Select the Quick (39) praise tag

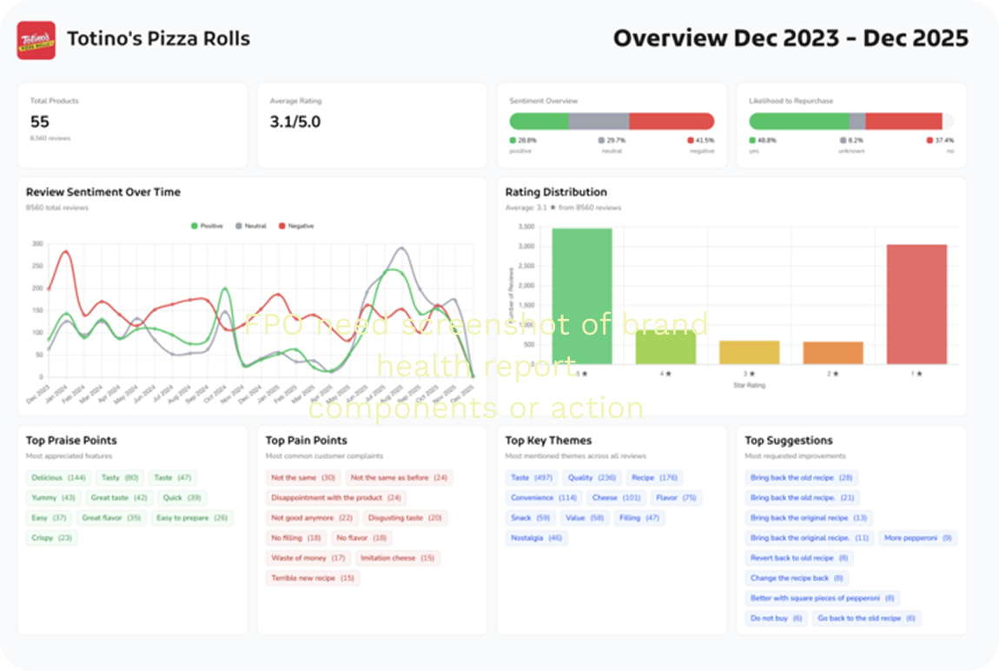(x=182, y=498)
